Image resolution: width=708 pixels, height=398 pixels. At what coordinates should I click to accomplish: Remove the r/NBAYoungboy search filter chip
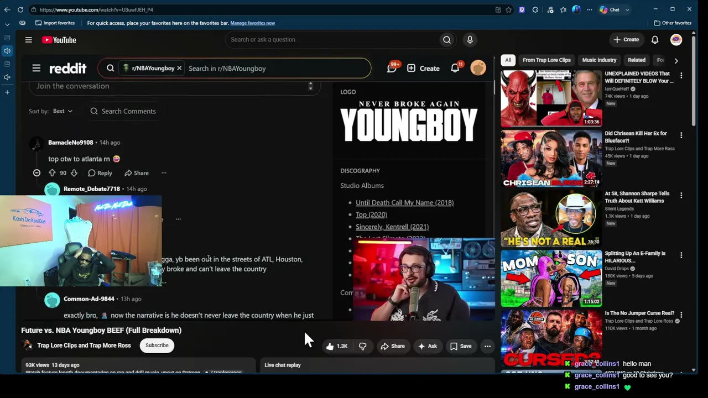[179, 69]
